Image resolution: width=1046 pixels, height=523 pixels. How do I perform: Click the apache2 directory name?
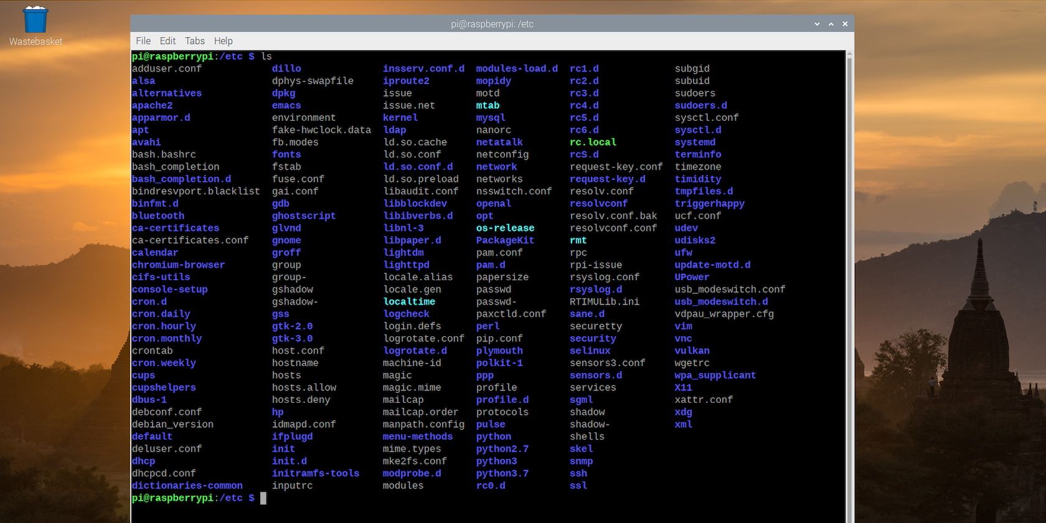coord(152,106)
